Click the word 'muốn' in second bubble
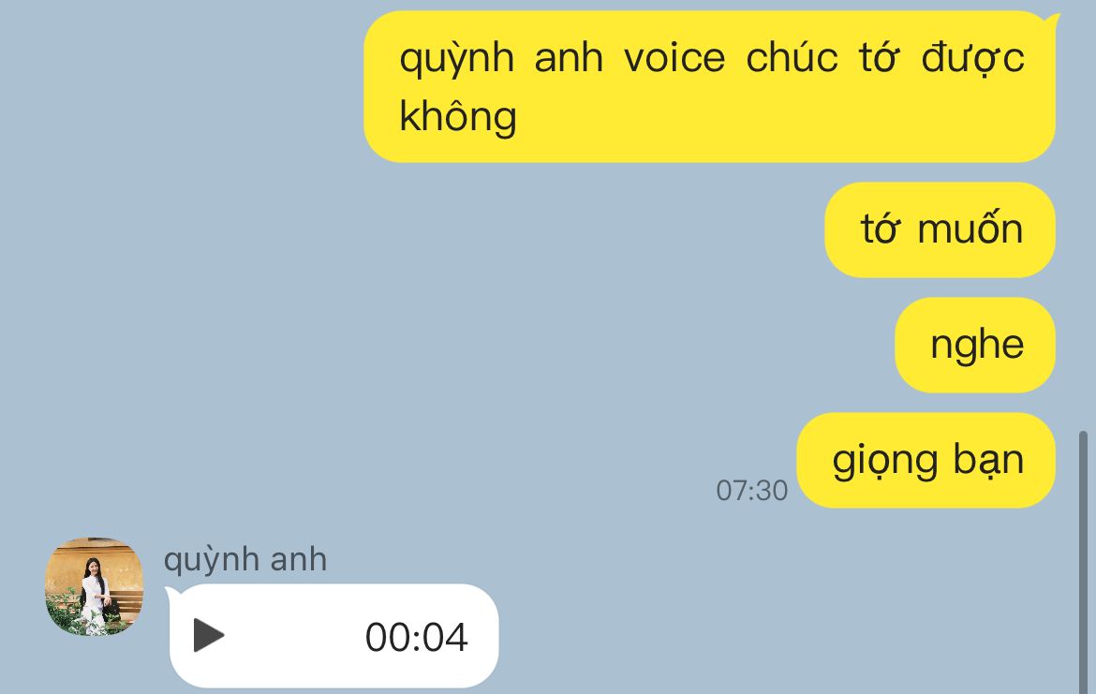The image size is (1096, 694). tap(970, 229)
